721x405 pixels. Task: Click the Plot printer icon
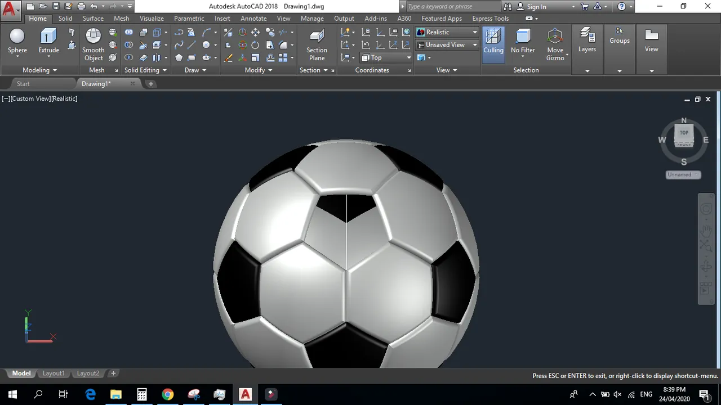click(x=81, y=6)
